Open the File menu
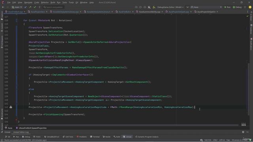Viewport: 253px width, 142px height. (x=9, y=2)
